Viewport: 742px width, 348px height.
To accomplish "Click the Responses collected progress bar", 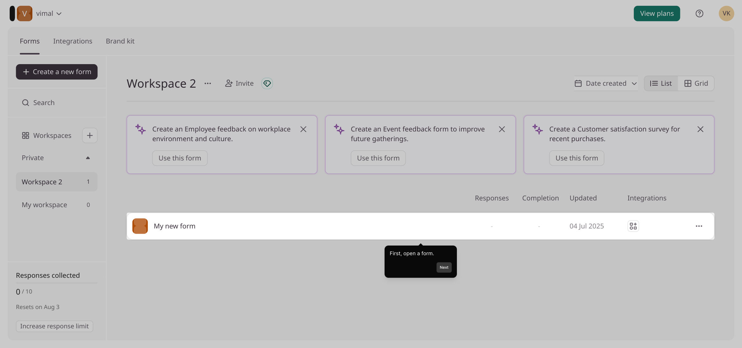I will point(57,283).
